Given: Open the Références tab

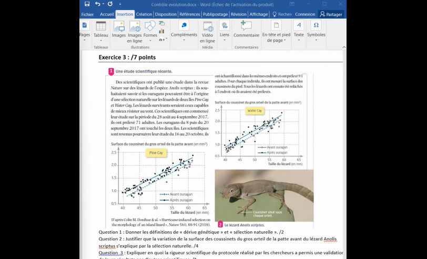Looking at the screenshot, I should [189, 15].
